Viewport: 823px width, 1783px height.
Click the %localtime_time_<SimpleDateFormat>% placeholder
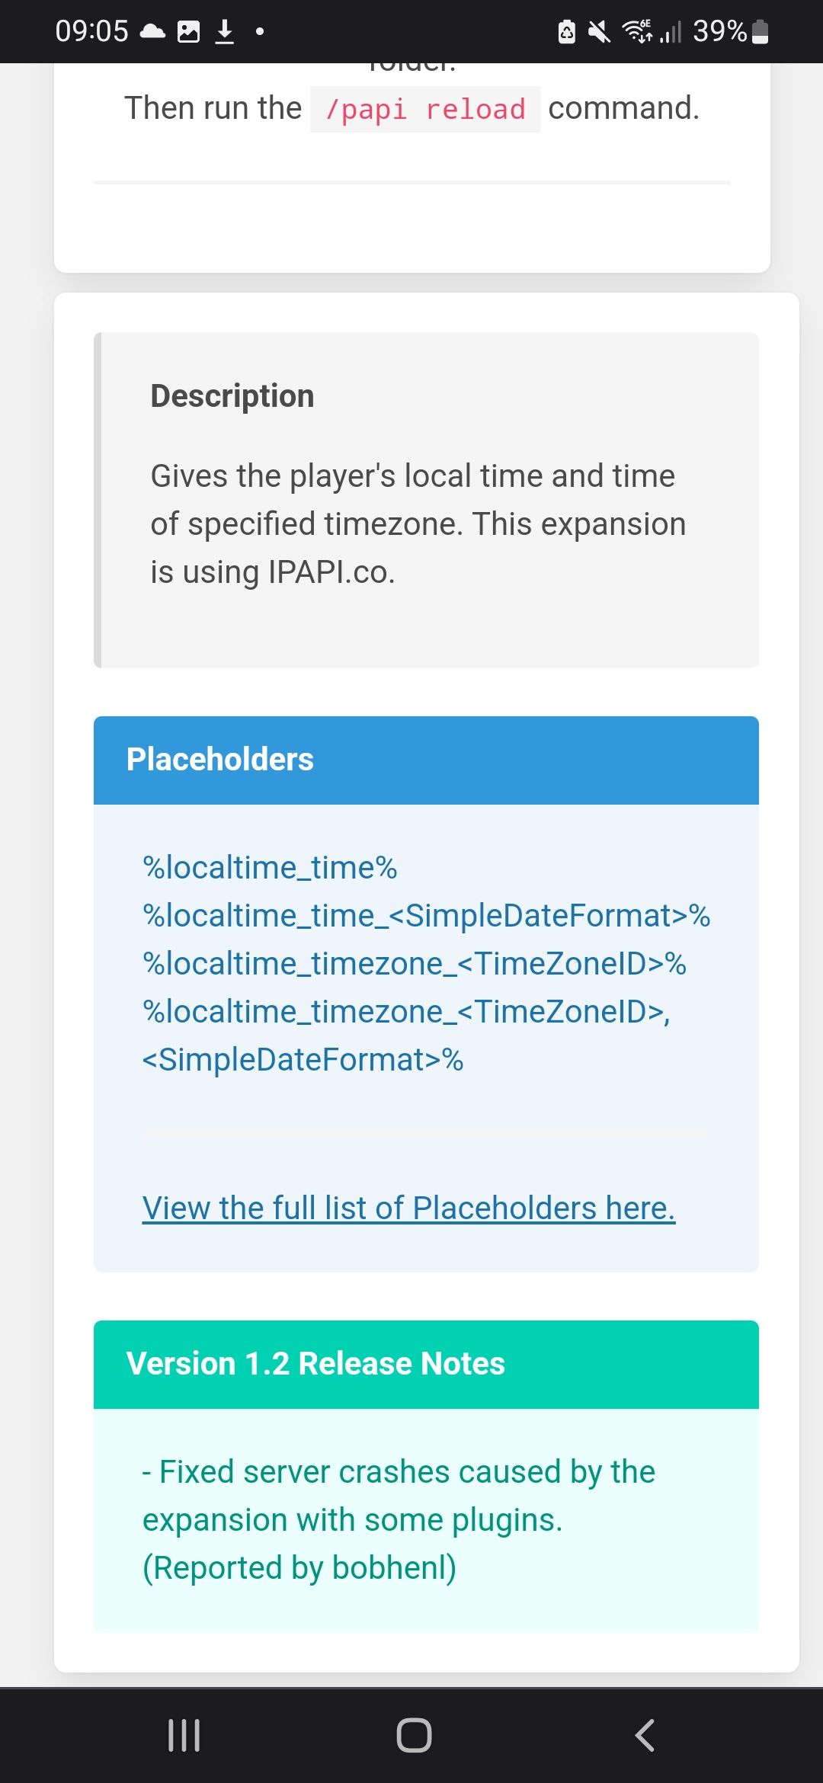426,916
